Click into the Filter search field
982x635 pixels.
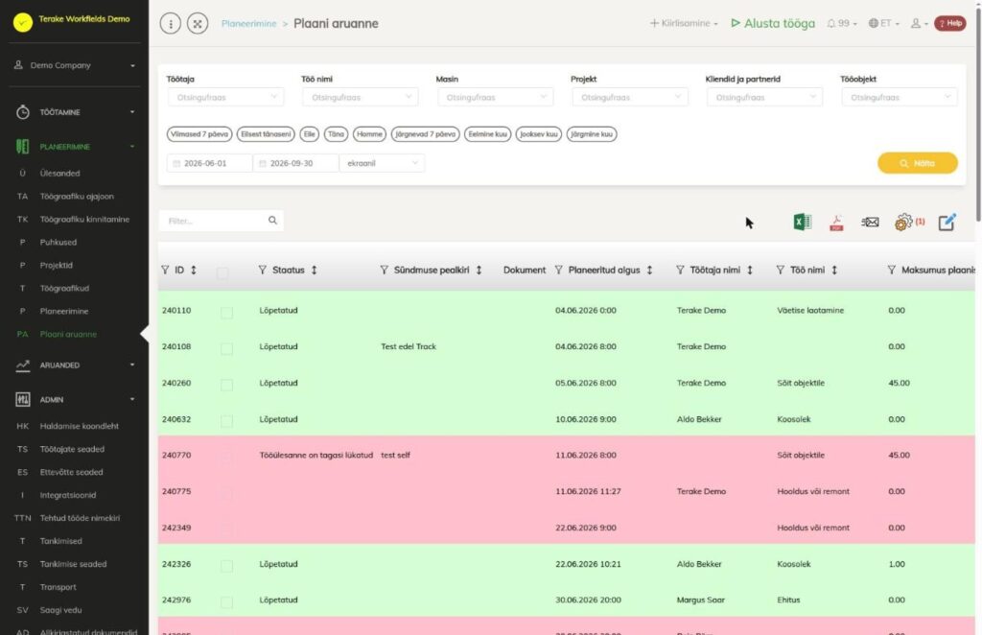coord(214,221)
